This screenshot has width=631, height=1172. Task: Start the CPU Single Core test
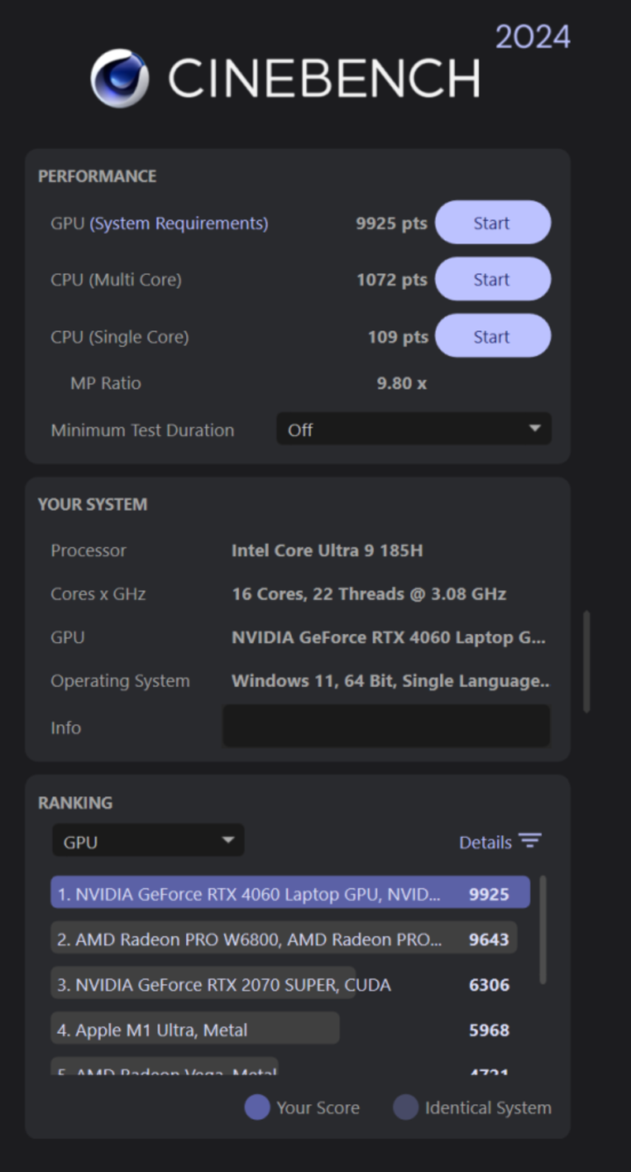[493, 336]
